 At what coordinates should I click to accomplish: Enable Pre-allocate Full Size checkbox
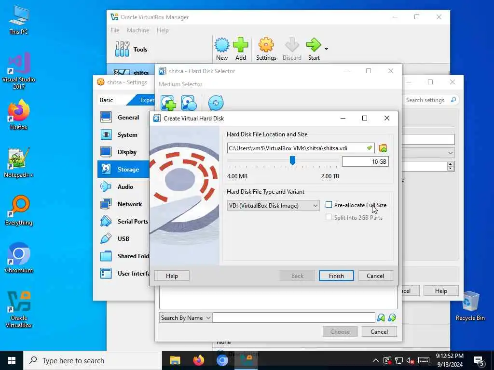329,205
